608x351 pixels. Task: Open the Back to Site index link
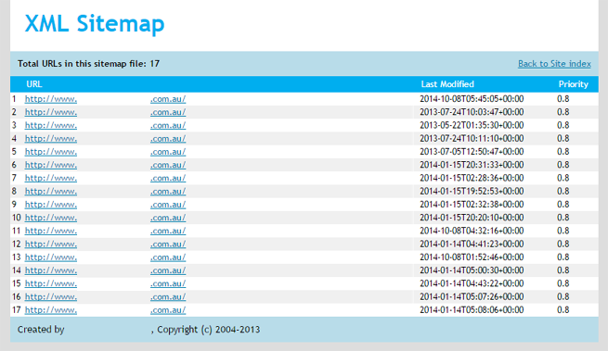pos(554,64)
